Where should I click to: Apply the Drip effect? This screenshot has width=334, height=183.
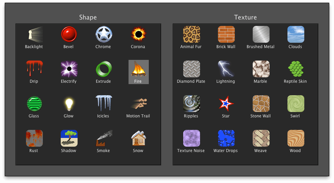click(34, 69)
